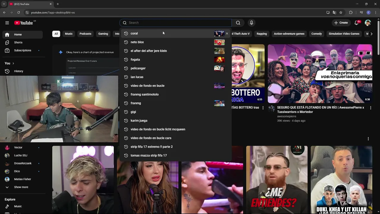380x214 pixels.
Task: Open Music under Explore
Action: [x=23, y=206]
